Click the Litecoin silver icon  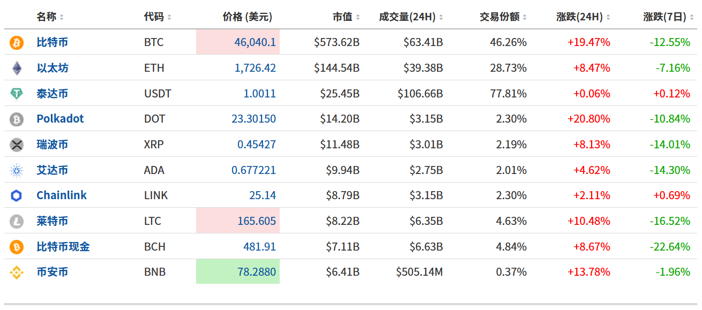(x=17, y=221)
